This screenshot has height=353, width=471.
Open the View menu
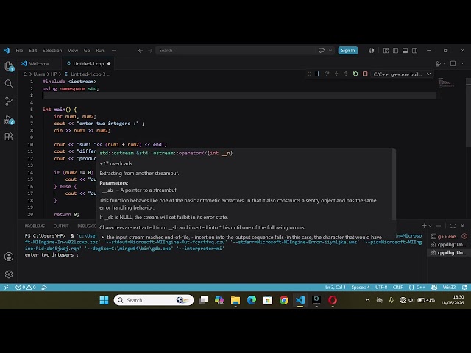click(73, 51)
